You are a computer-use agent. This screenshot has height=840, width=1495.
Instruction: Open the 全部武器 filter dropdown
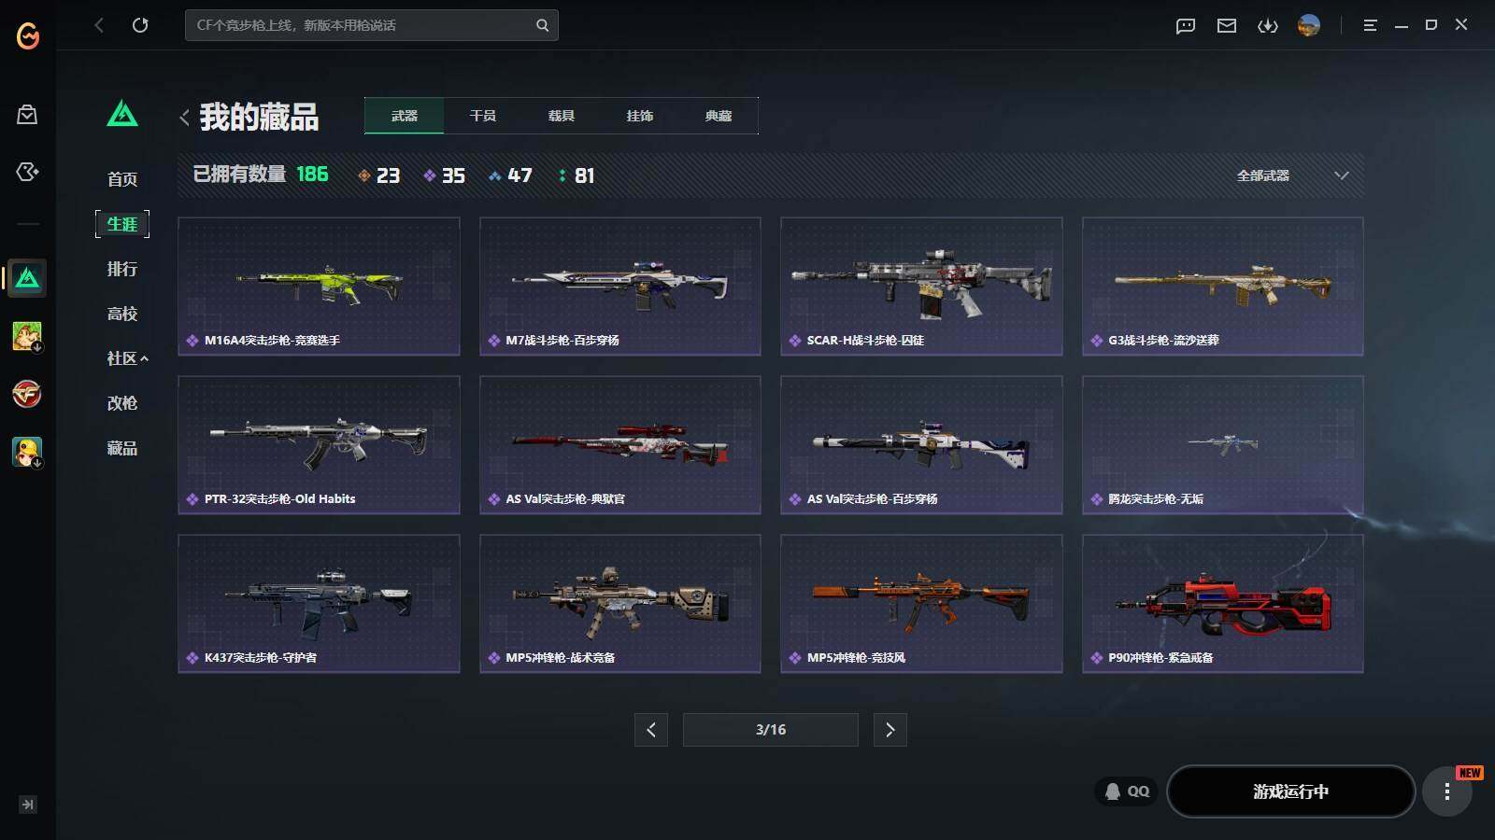[1292, 175]
